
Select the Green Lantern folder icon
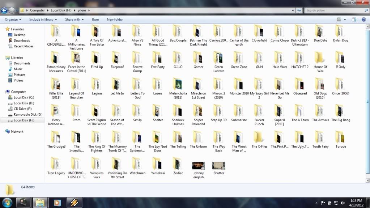click(x=218, y=58)
